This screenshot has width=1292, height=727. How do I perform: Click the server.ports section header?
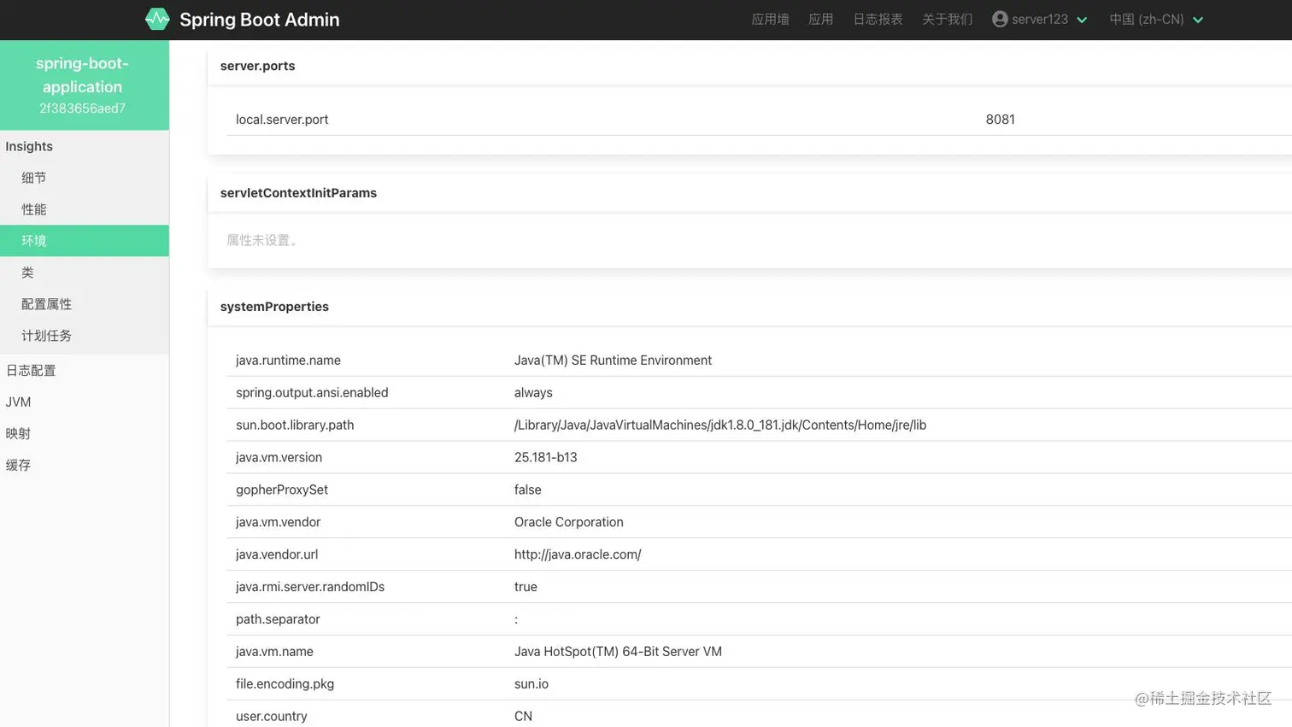click(257, 66)
